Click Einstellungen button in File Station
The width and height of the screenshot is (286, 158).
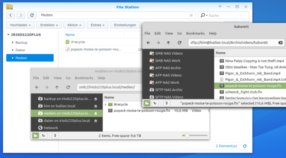[x=125, y=25]
